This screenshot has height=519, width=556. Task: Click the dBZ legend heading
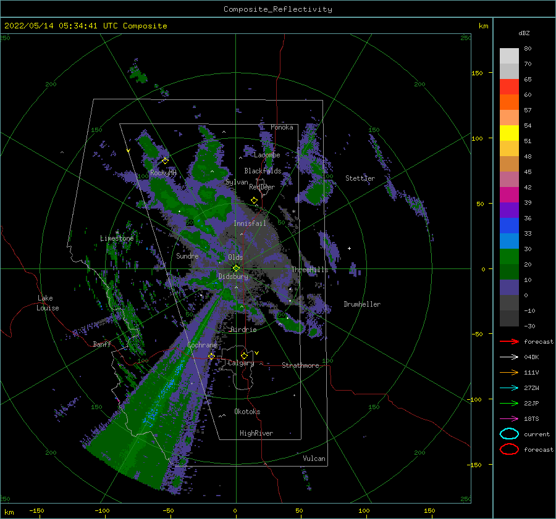[524, 33]
